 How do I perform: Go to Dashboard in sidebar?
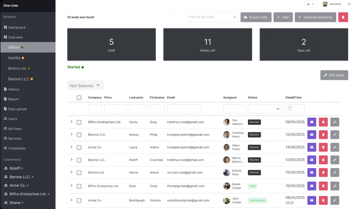(x=15, y=28)
